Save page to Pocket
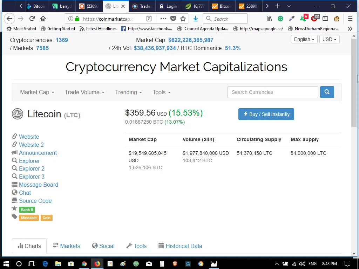The width and height of the screenshot is (359, 269). [173, 19]
